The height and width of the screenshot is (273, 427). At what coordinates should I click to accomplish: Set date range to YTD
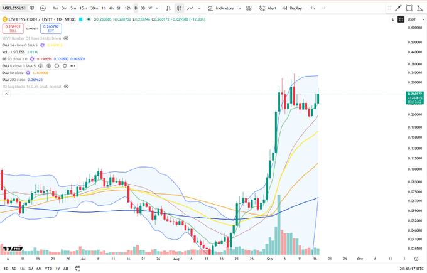click(x=48, y=269)
